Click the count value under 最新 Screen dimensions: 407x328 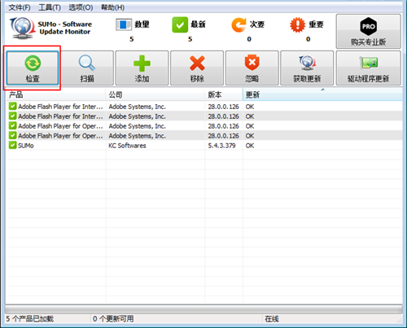(x=190, y=39)
